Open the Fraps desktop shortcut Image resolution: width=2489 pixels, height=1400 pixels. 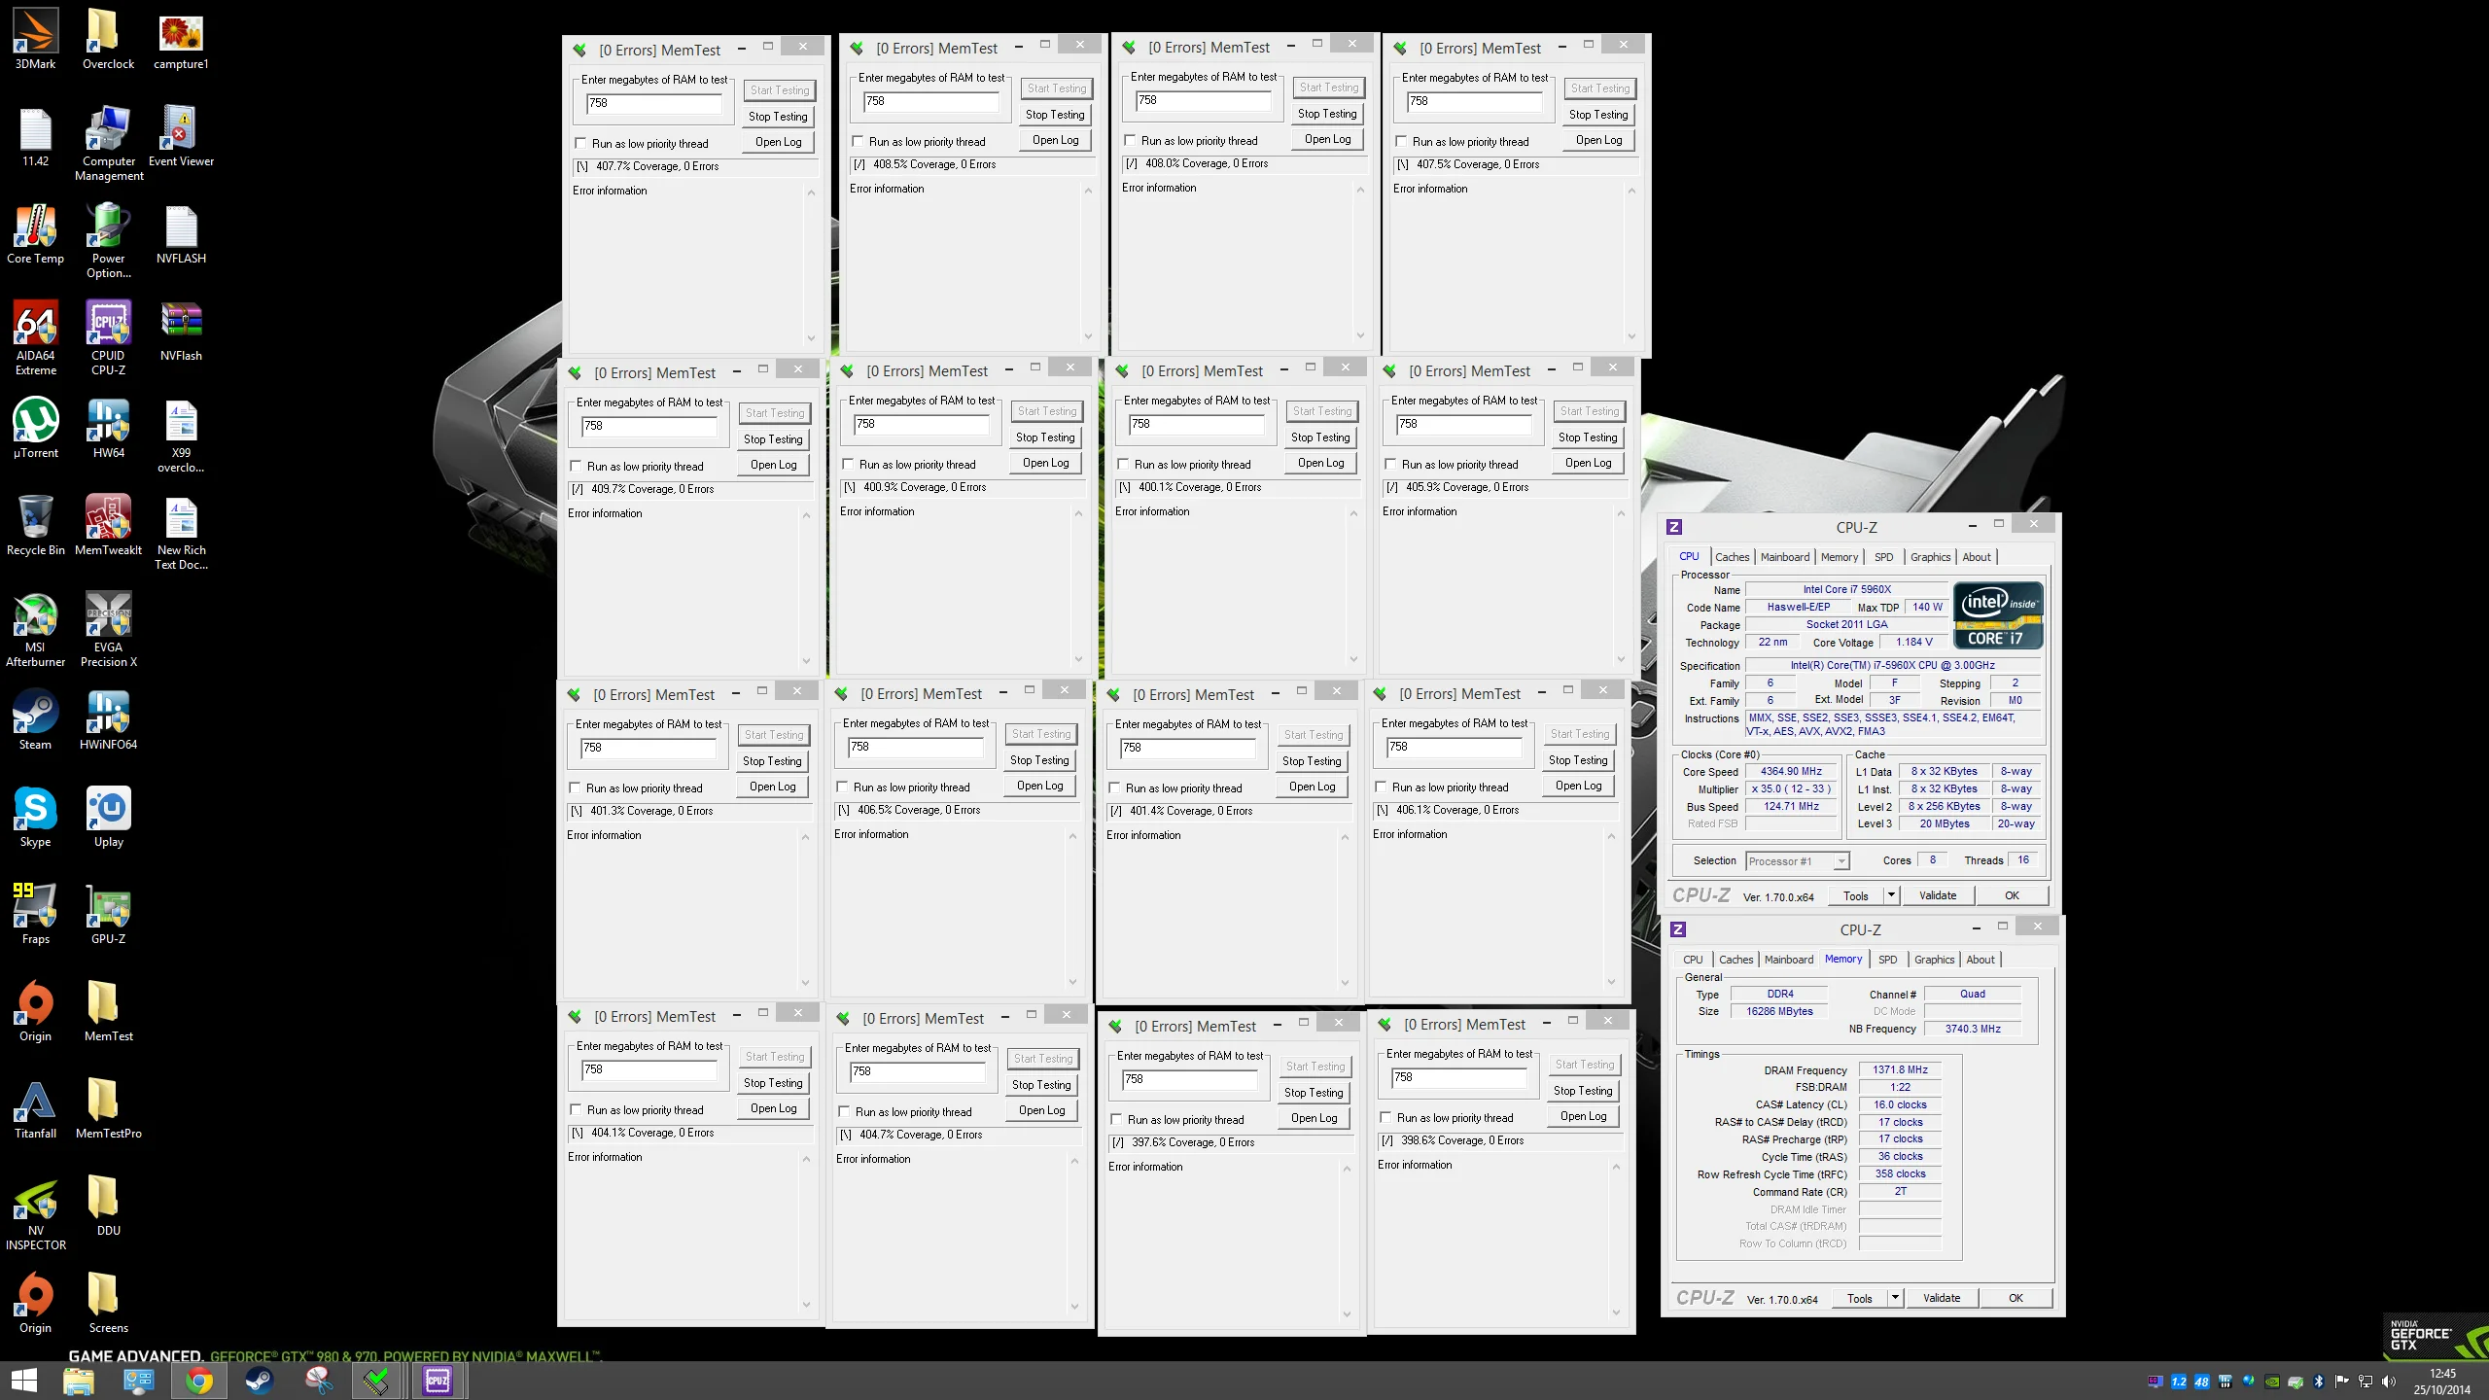pyautogui.click(x=35, y=916)
